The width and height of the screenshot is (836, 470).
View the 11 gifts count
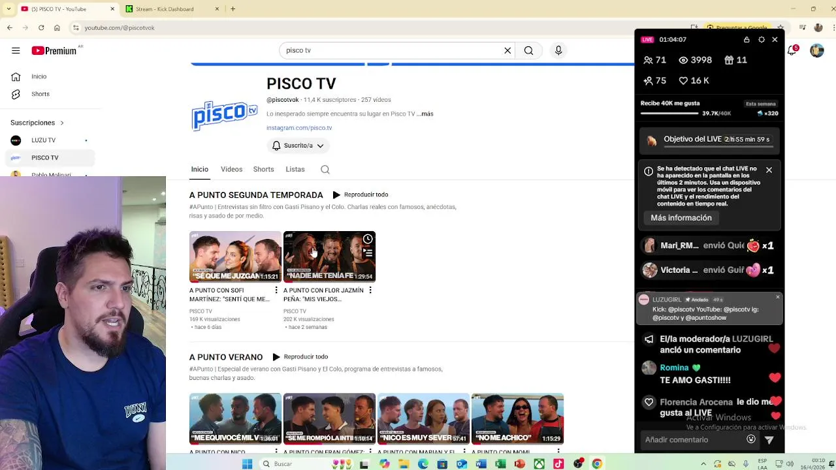tap(735, 60)
